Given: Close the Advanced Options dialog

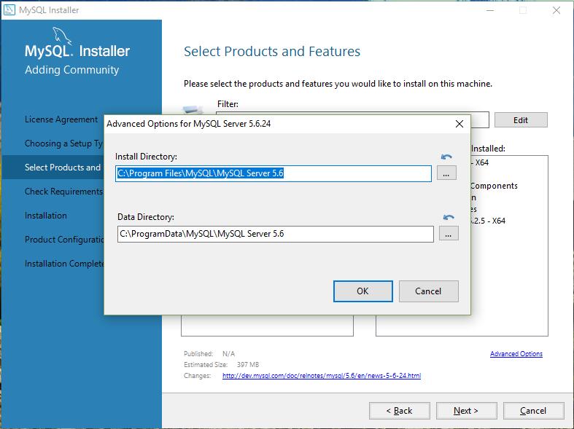Looking at the screenshot, I should [x=459, y=124].
